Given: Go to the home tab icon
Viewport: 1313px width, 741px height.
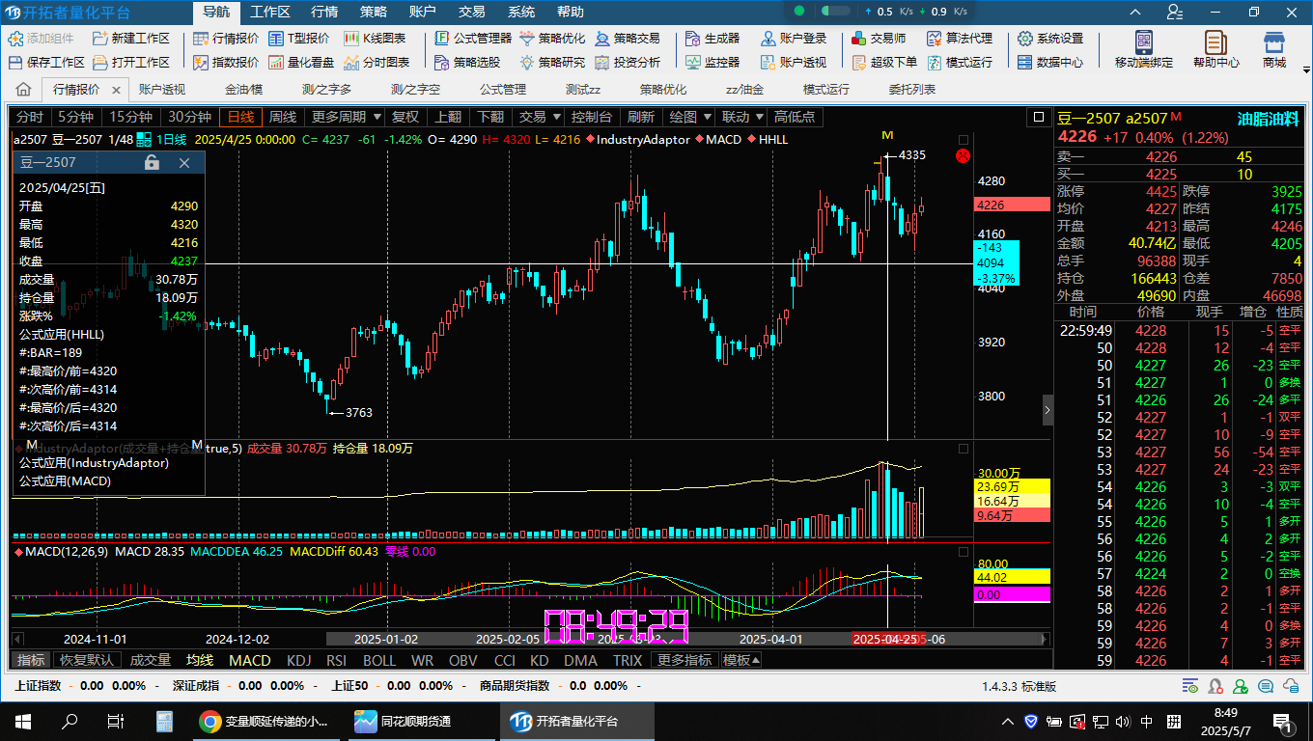Looking at the screenshot, I should [24, 90].
